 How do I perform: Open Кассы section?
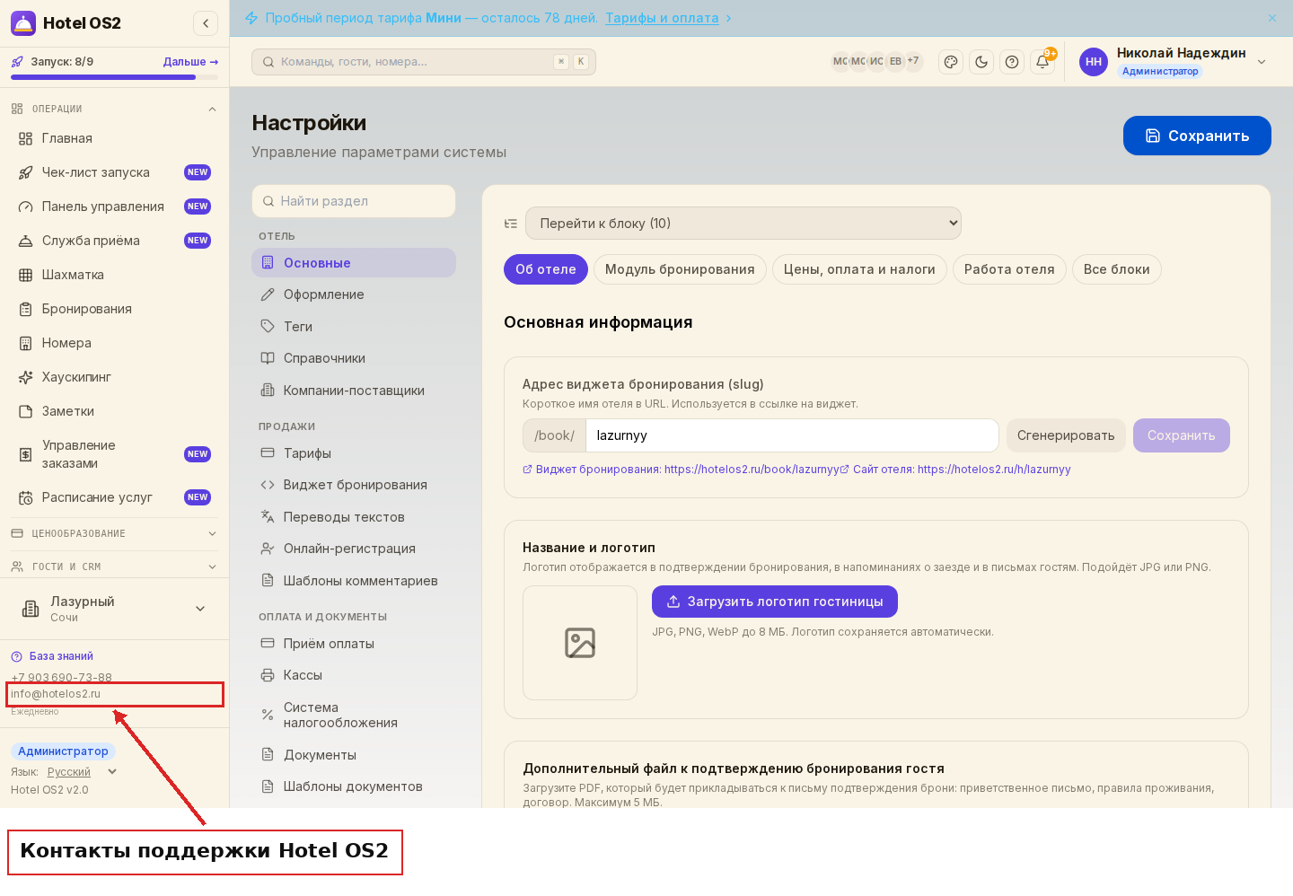354,675
